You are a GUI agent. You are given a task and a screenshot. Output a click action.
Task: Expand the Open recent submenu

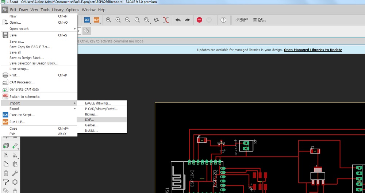coord(39,28)
